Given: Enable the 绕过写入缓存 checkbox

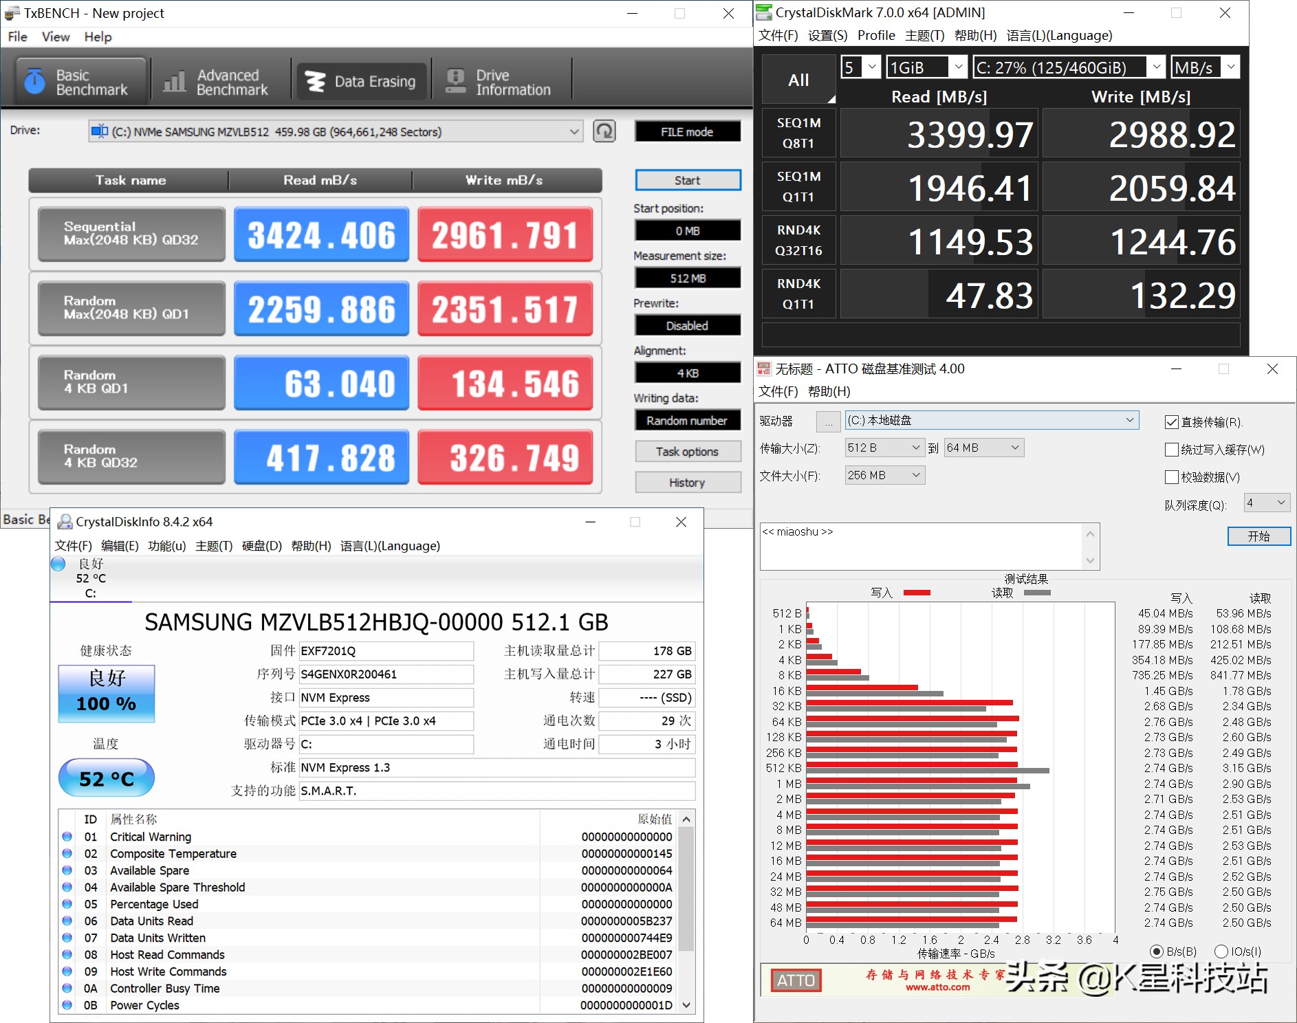Looking at the screenshot, I should 1172,450.
